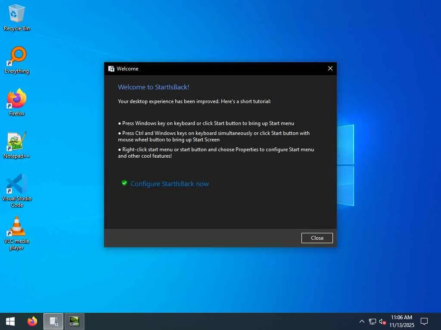Viewport: 441px width, 330px height.
Task: Click the 'Press Ctrl and Windows keys' bullet
Action: click(x=214, y=136)
